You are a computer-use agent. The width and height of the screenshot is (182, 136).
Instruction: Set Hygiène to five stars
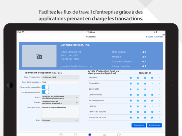(x=159, y=106)
